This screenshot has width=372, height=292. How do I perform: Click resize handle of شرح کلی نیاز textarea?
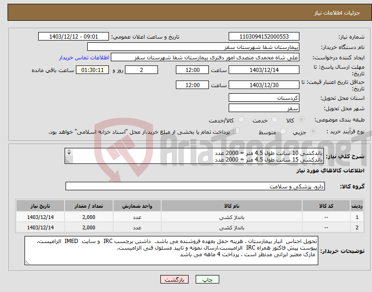click(67, 161)
